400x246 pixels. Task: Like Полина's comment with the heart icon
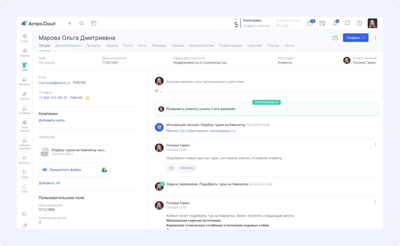[x=171, y=168]
